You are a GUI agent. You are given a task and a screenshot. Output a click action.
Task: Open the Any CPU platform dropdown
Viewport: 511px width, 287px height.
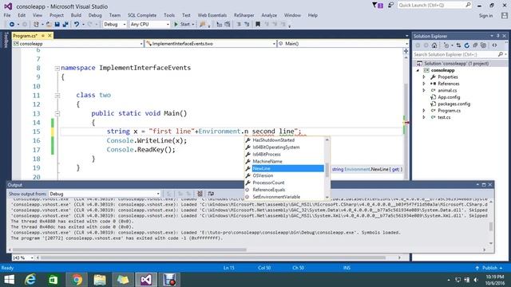point(150,25)
